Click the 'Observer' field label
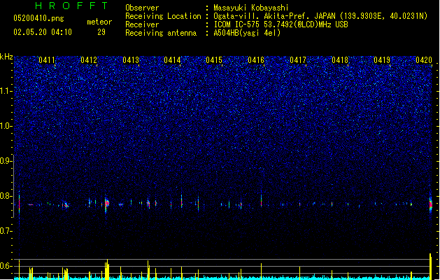 tap(142, 8)
